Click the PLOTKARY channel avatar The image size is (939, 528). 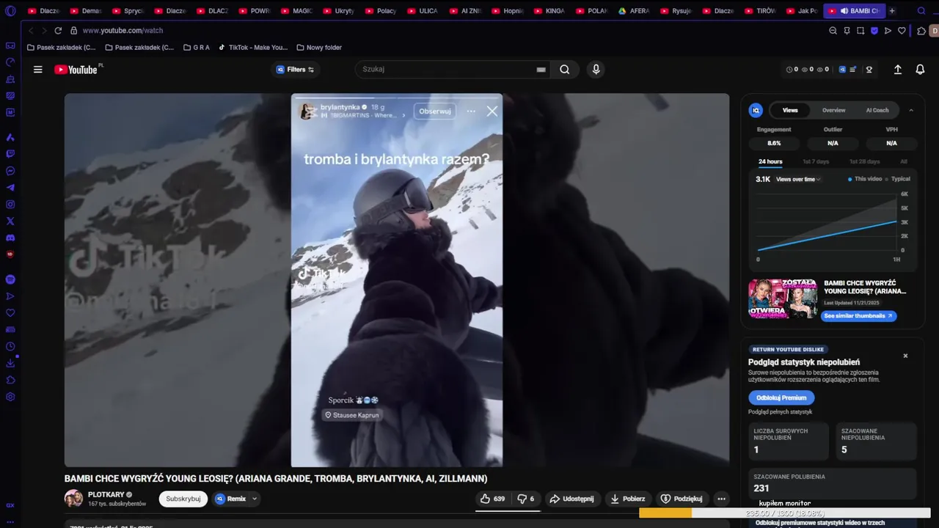(x=73, y=499)
